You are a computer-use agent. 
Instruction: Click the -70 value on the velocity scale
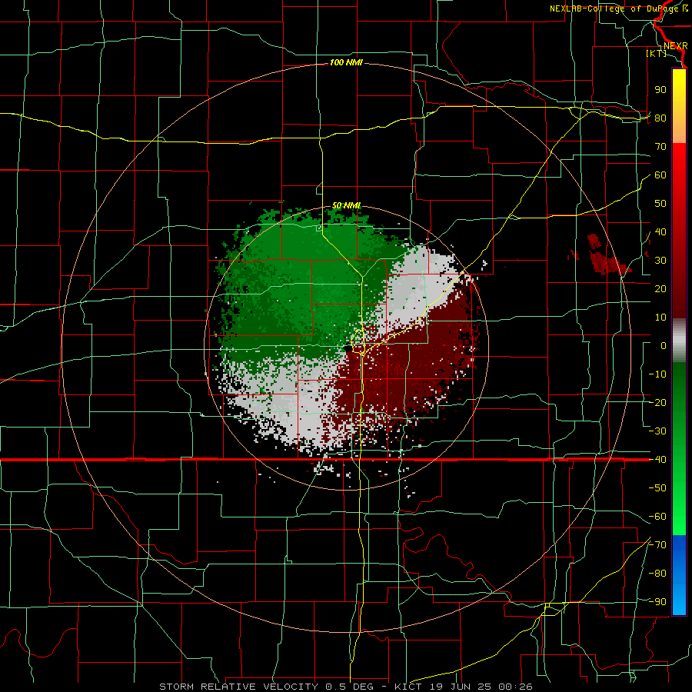(657, 545)
